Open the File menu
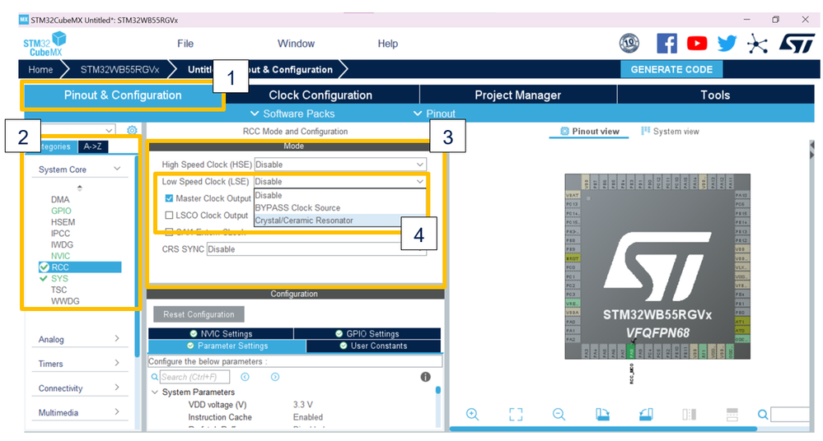The image size is (823, 441). (x=185, y=44)
